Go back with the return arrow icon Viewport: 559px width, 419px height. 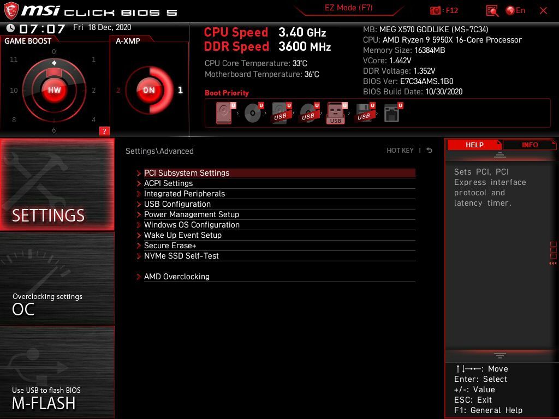point(430,151)
